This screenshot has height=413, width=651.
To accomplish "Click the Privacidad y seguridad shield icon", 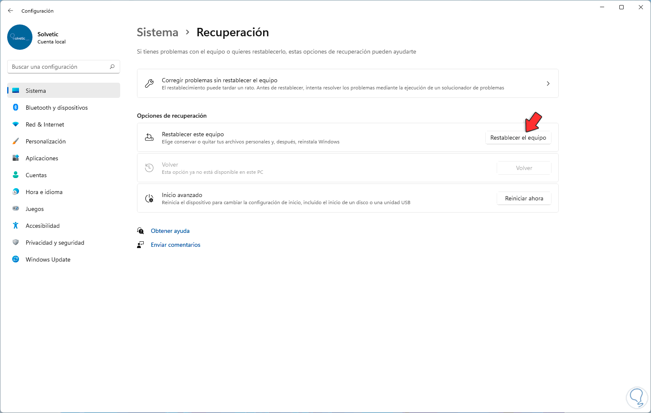I will pos(16,243).
